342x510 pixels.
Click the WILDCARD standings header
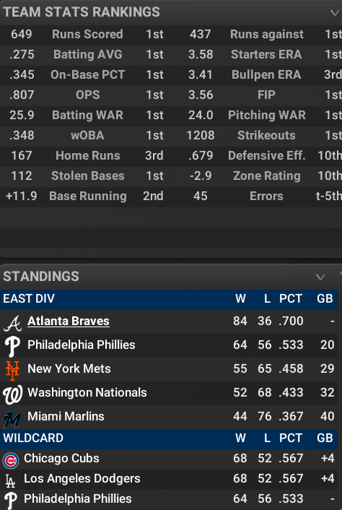(169, 438)
